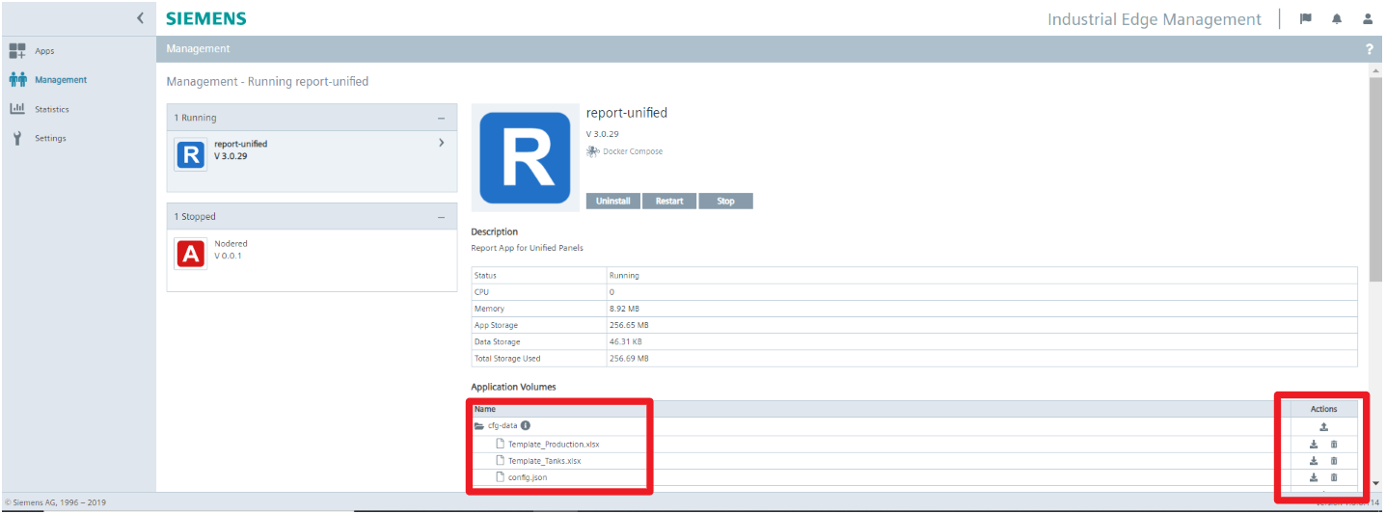The height and width of the screenshot is (514, 1386).
Task: Open report-unified details with the chevron
Action: point(442,143)
